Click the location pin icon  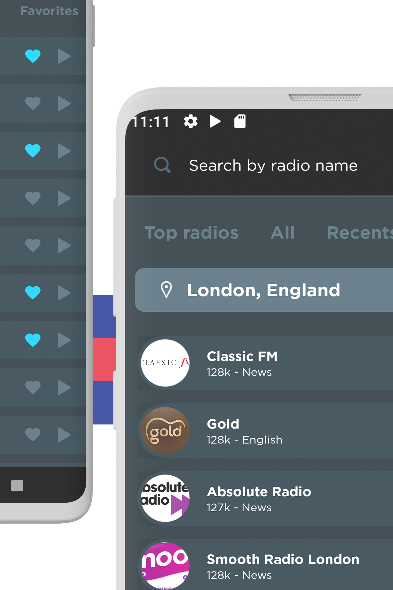166,290
